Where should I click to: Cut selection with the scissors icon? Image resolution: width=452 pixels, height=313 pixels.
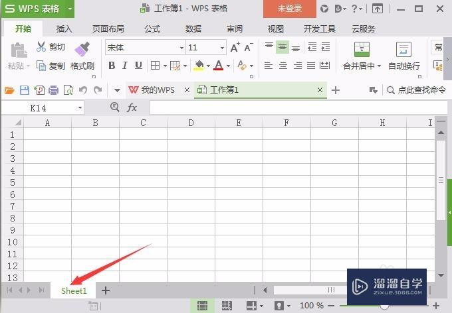(x=41, y=46)
